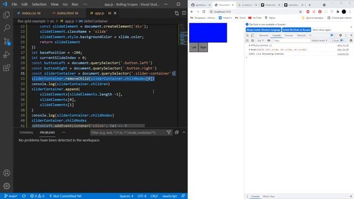Click the live expression eye icon
This screenshot has width=354, height=199.
269,40
